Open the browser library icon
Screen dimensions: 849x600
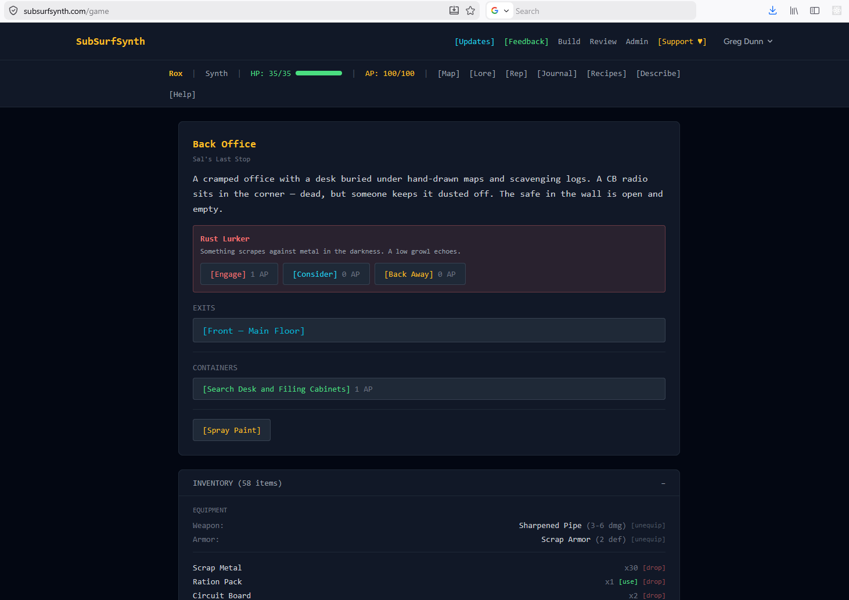[794, 10]
